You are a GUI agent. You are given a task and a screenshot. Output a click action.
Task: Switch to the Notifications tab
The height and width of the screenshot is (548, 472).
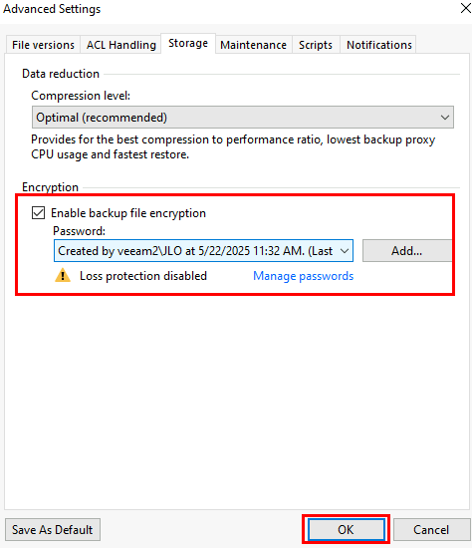[x=378, y=45]
